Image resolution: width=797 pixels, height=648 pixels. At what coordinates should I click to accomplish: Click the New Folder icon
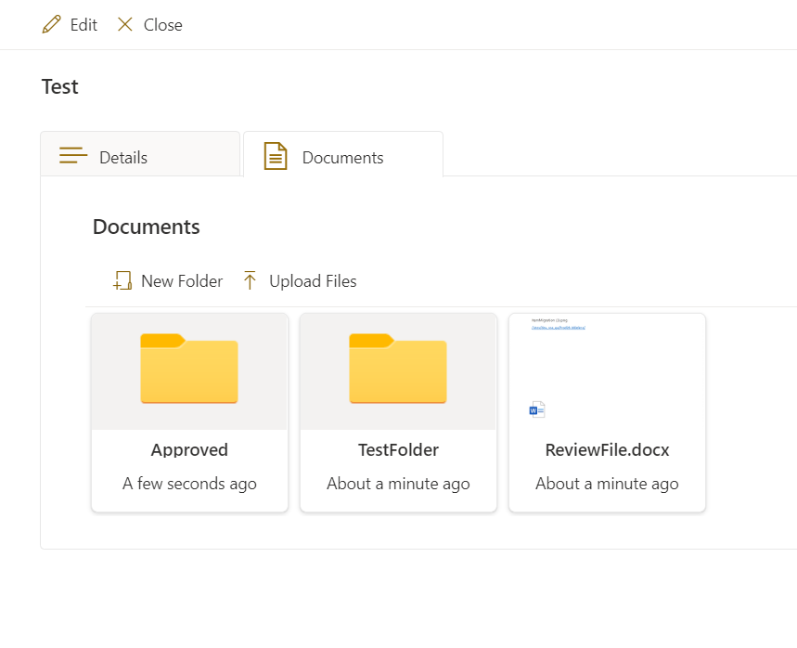tap(122, 281)
